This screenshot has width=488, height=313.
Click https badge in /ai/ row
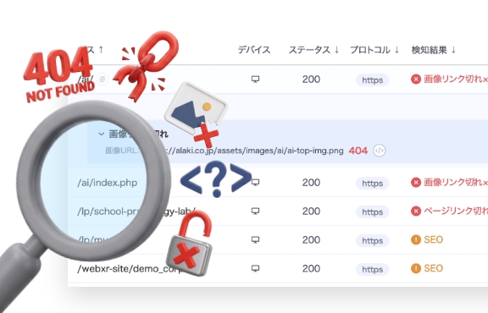tap(372, 80)
